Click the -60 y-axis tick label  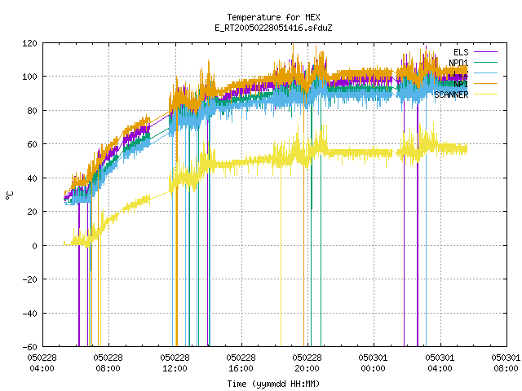29,347
